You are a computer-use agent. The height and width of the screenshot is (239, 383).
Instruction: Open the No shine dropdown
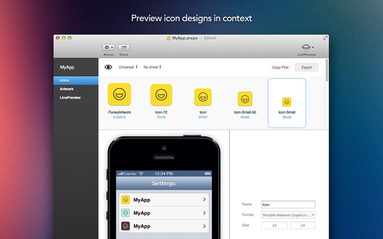[x=152, y=67]
